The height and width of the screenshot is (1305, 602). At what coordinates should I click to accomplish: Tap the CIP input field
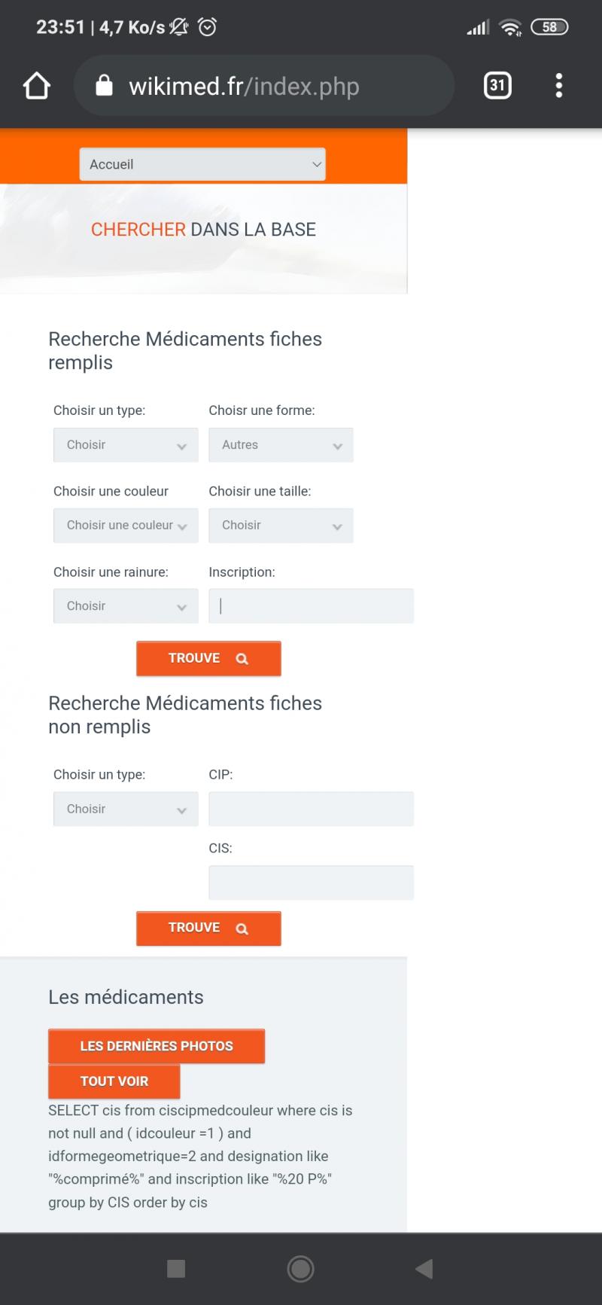point(311,808)
